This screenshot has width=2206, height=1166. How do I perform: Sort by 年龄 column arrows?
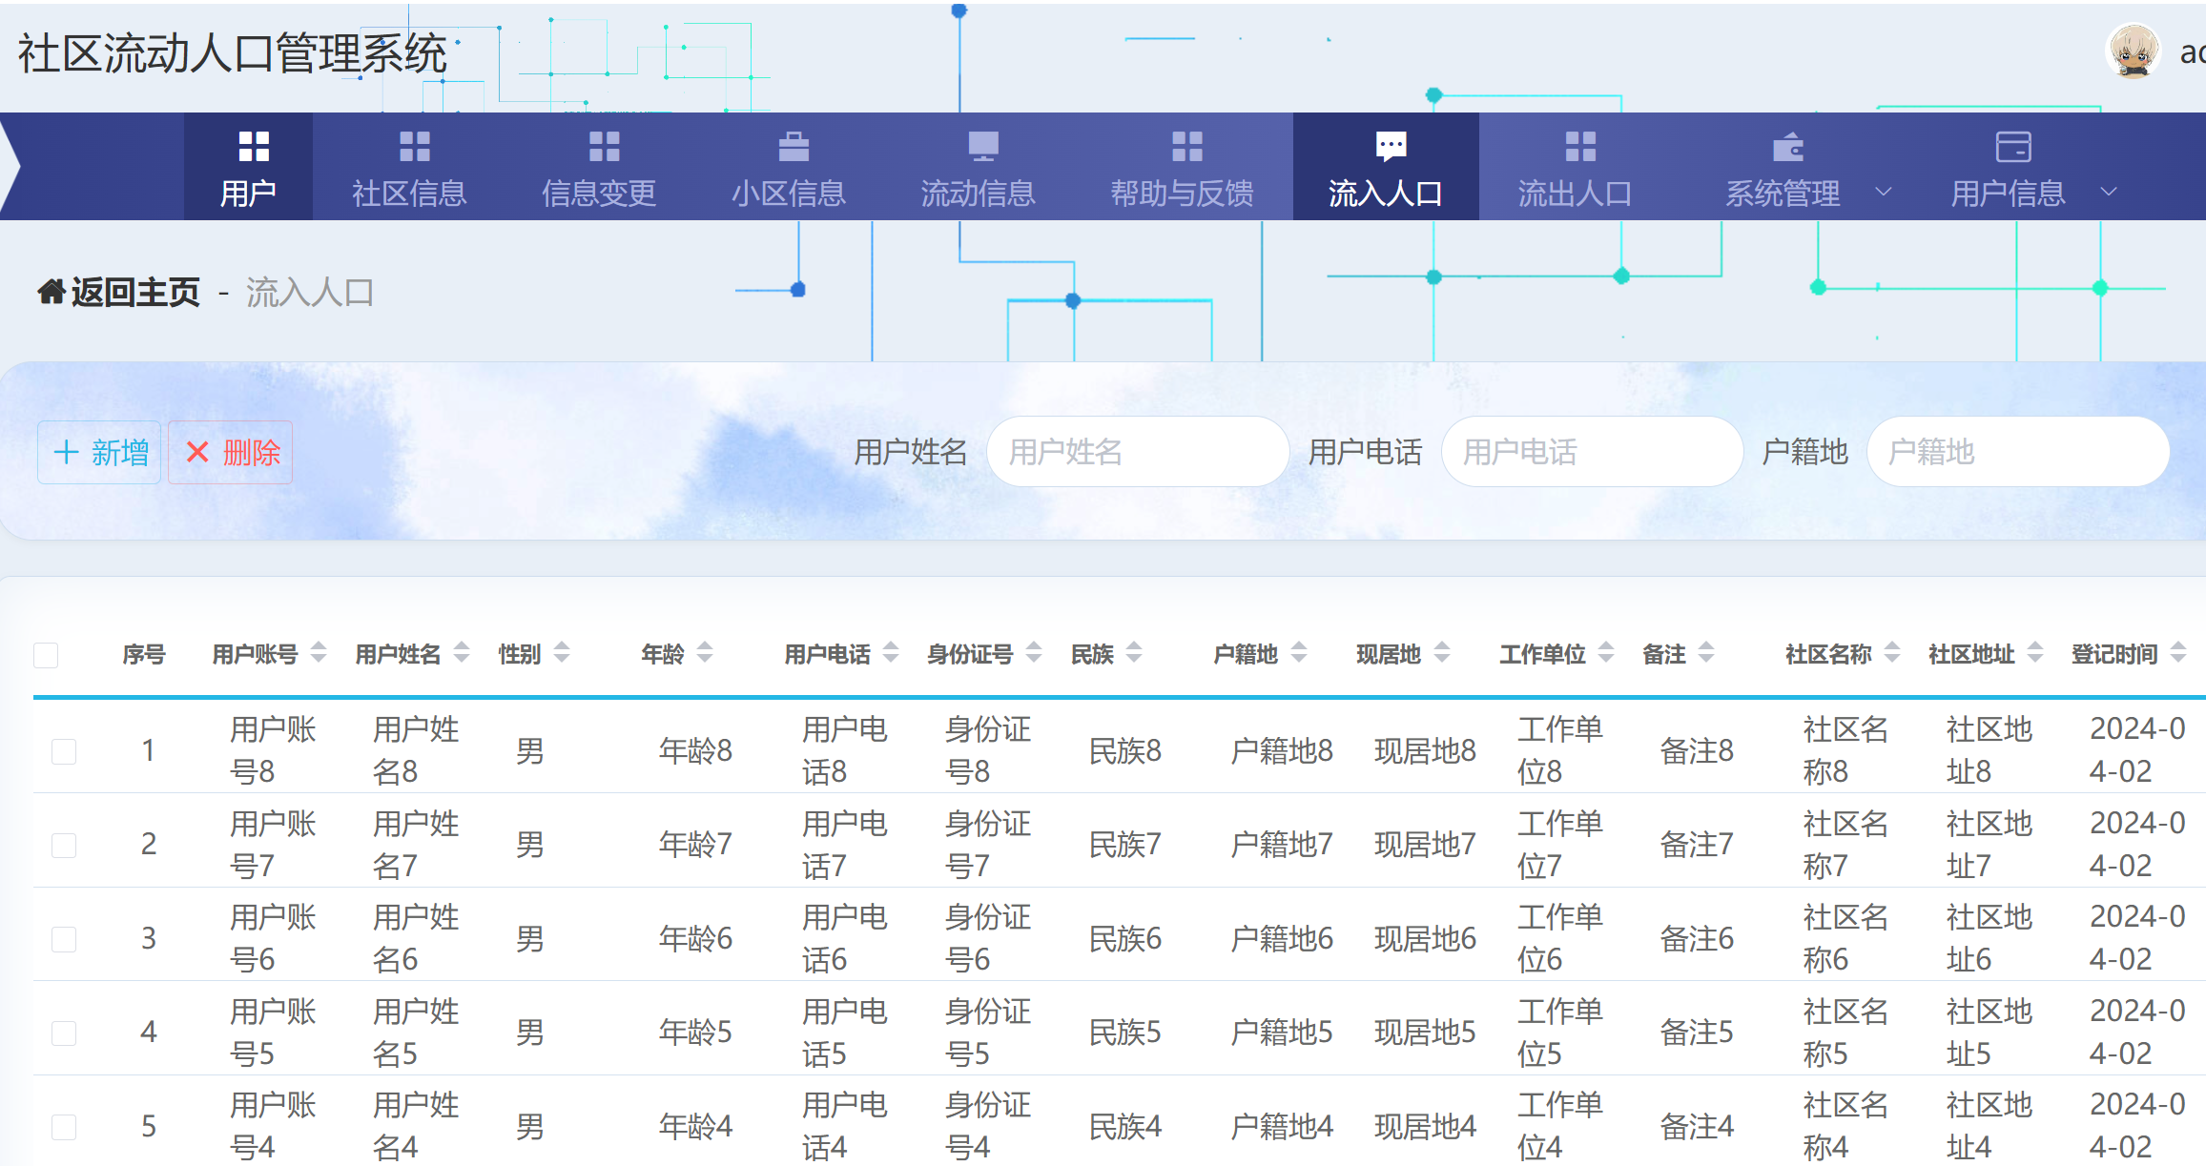705,653
